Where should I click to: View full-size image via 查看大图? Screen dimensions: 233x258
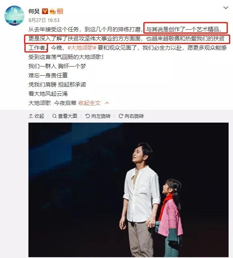(x=68, y=116)
